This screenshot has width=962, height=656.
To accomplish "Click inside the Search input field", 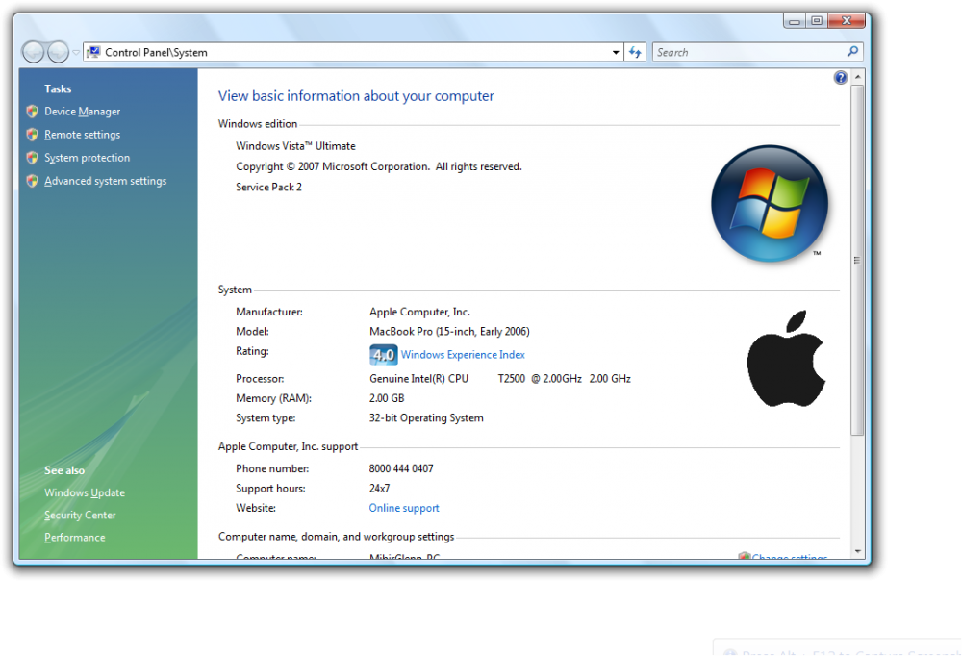I will click(x=746, y=52).
